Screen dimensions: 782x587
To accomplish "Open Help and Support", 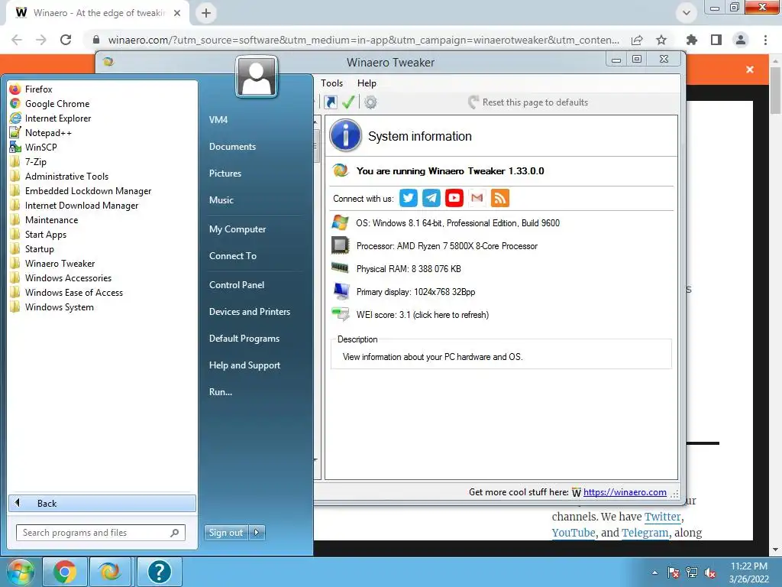I will click(244, 365).
